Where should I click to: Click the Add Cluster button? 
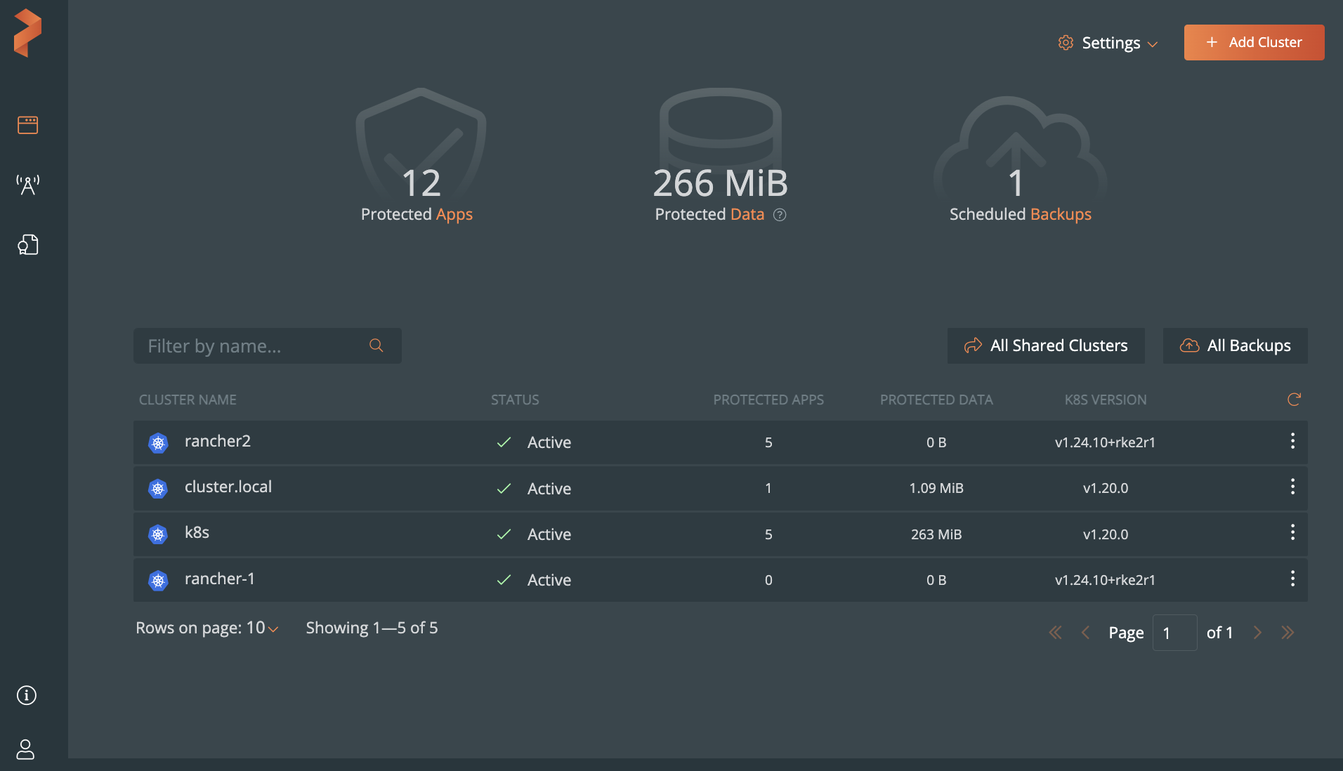[x=1254, y=42]
